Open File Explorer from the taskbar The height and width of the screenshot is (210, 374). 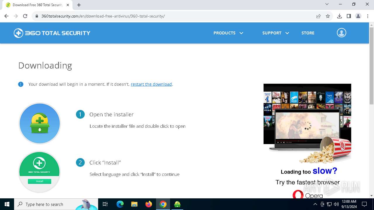(134, 204)
